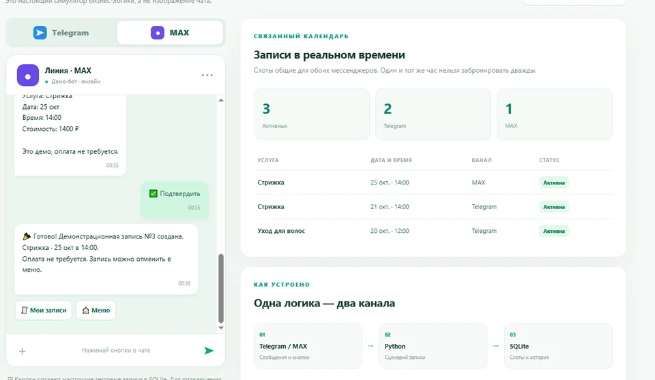655x380 pixels.
Task: Click the Одна логика — два канала heading
Action: [324, 303]
